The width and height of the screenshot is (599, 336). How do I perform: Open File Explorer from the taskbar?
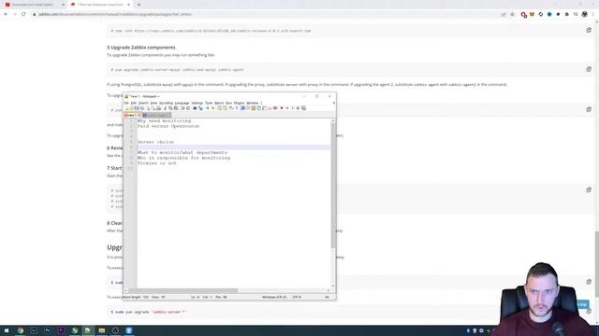coord(102,330)
